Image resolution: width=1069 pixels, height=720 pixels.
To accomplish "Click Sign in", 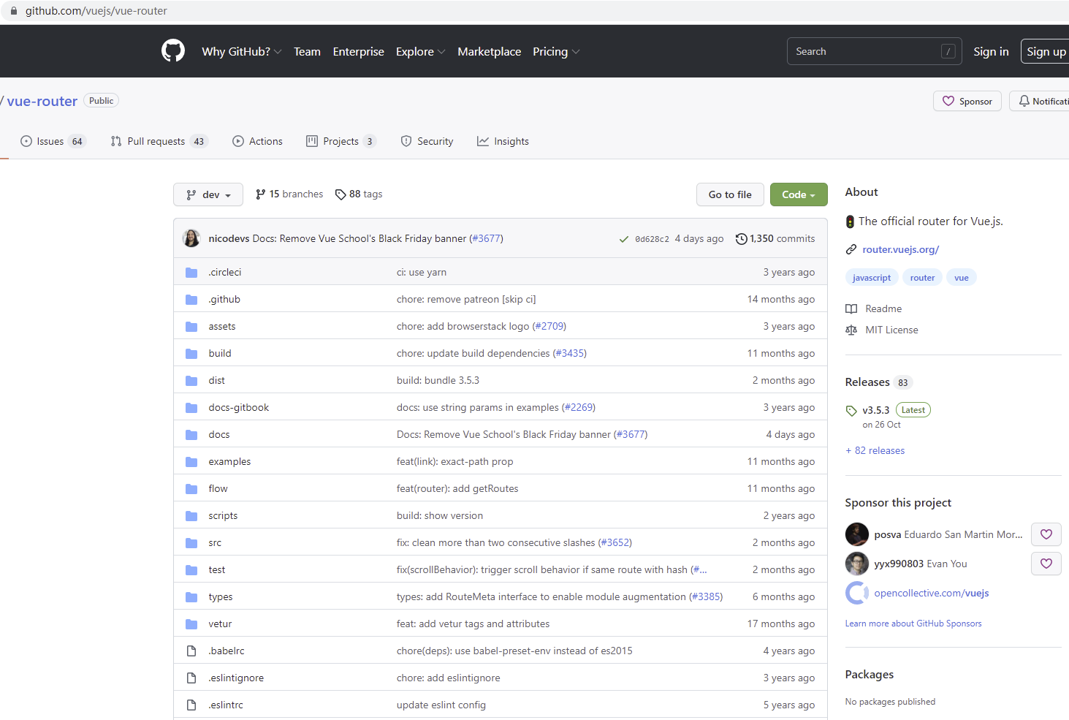I will pos(991,51).
